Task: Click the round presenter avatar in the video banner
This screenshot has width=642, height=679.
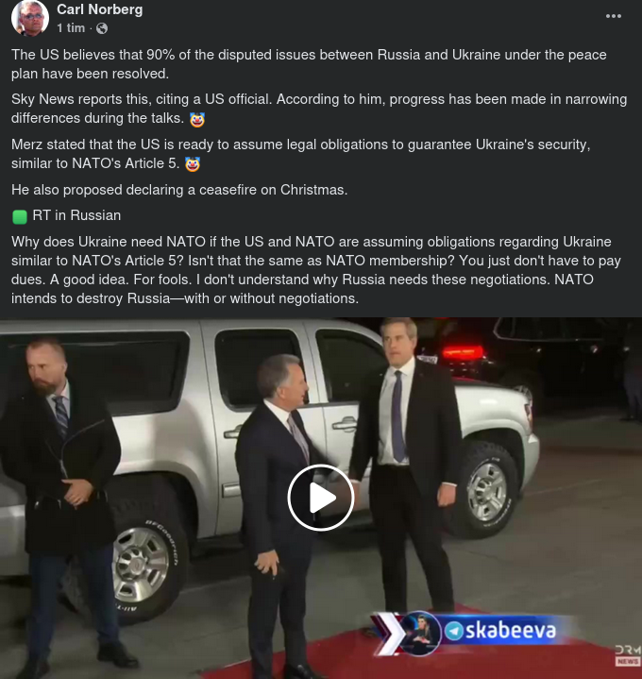Action: tap(418, 633)
